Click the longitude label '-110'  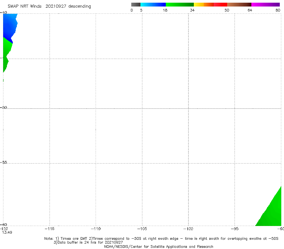pos(96,229)
